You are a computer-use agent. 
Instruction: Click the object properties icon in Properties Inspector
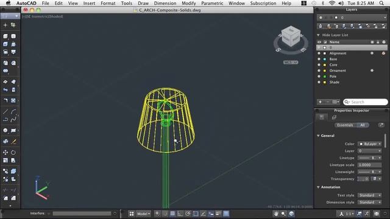(322, 117)
